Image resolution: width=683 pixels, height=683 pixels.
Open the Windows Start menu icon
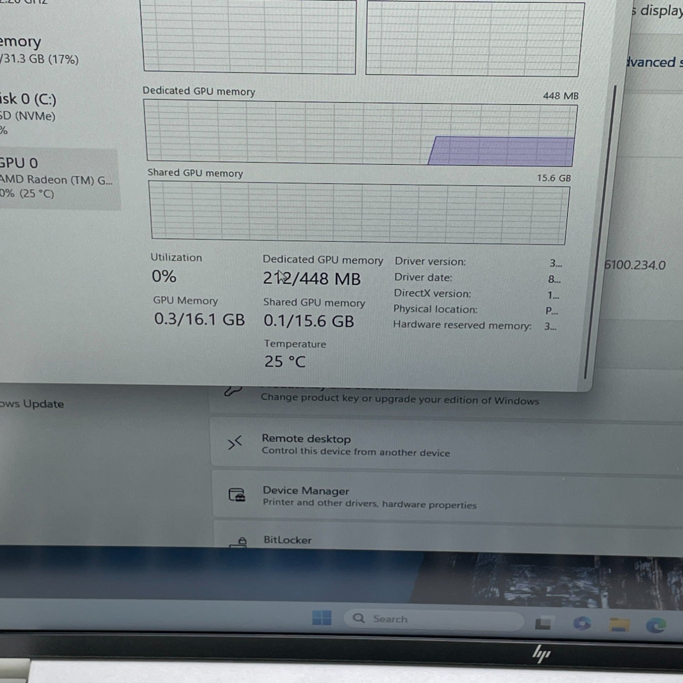coord(322,618)
